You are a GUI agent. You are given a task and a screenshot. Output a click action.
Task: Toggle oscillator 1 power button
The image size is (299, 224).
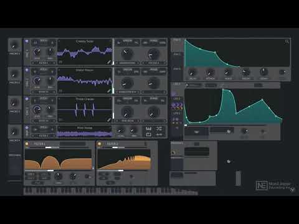coord(27,41)
